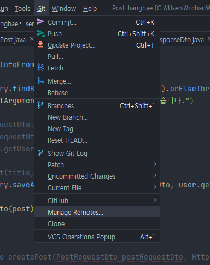Select VCS Operations Popup... entry
Viewport: 210px width, 265px height.
(97, 237)
